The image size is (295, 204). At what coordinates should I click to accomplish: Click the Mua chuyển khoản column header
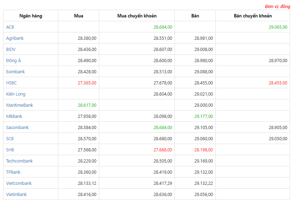tap(137, 16)
